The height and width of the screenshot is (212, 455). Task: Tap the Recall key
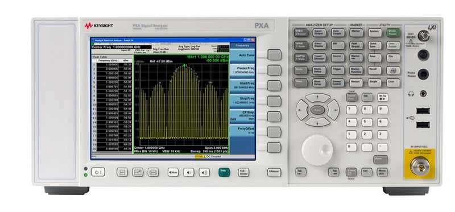coord(375,70)
